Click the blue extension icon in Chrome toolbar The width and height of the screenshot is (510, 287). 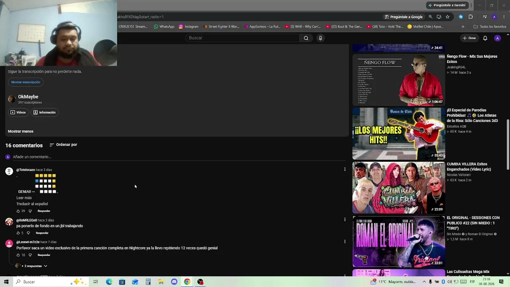(x=461, y=17)
